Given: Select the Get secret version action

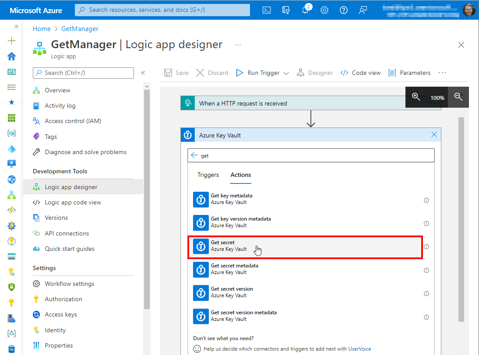Looking at the screenshot, I should pos(232,292).
